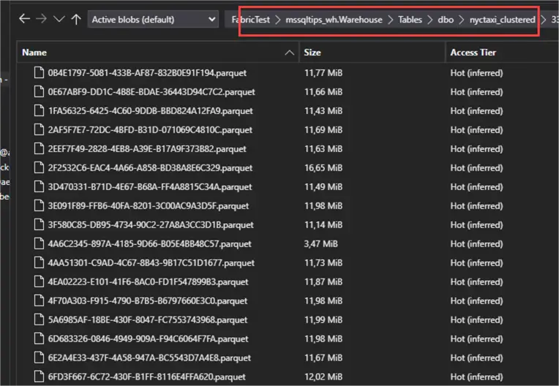Select 2F2532C6-EAC4-4A66-A858-BD38A8E6C329.parquet file name
559x386 pixels.
click(x=150, y=167)
